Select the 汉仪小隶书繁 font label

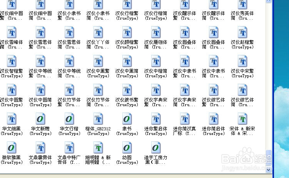pos(69,16)
